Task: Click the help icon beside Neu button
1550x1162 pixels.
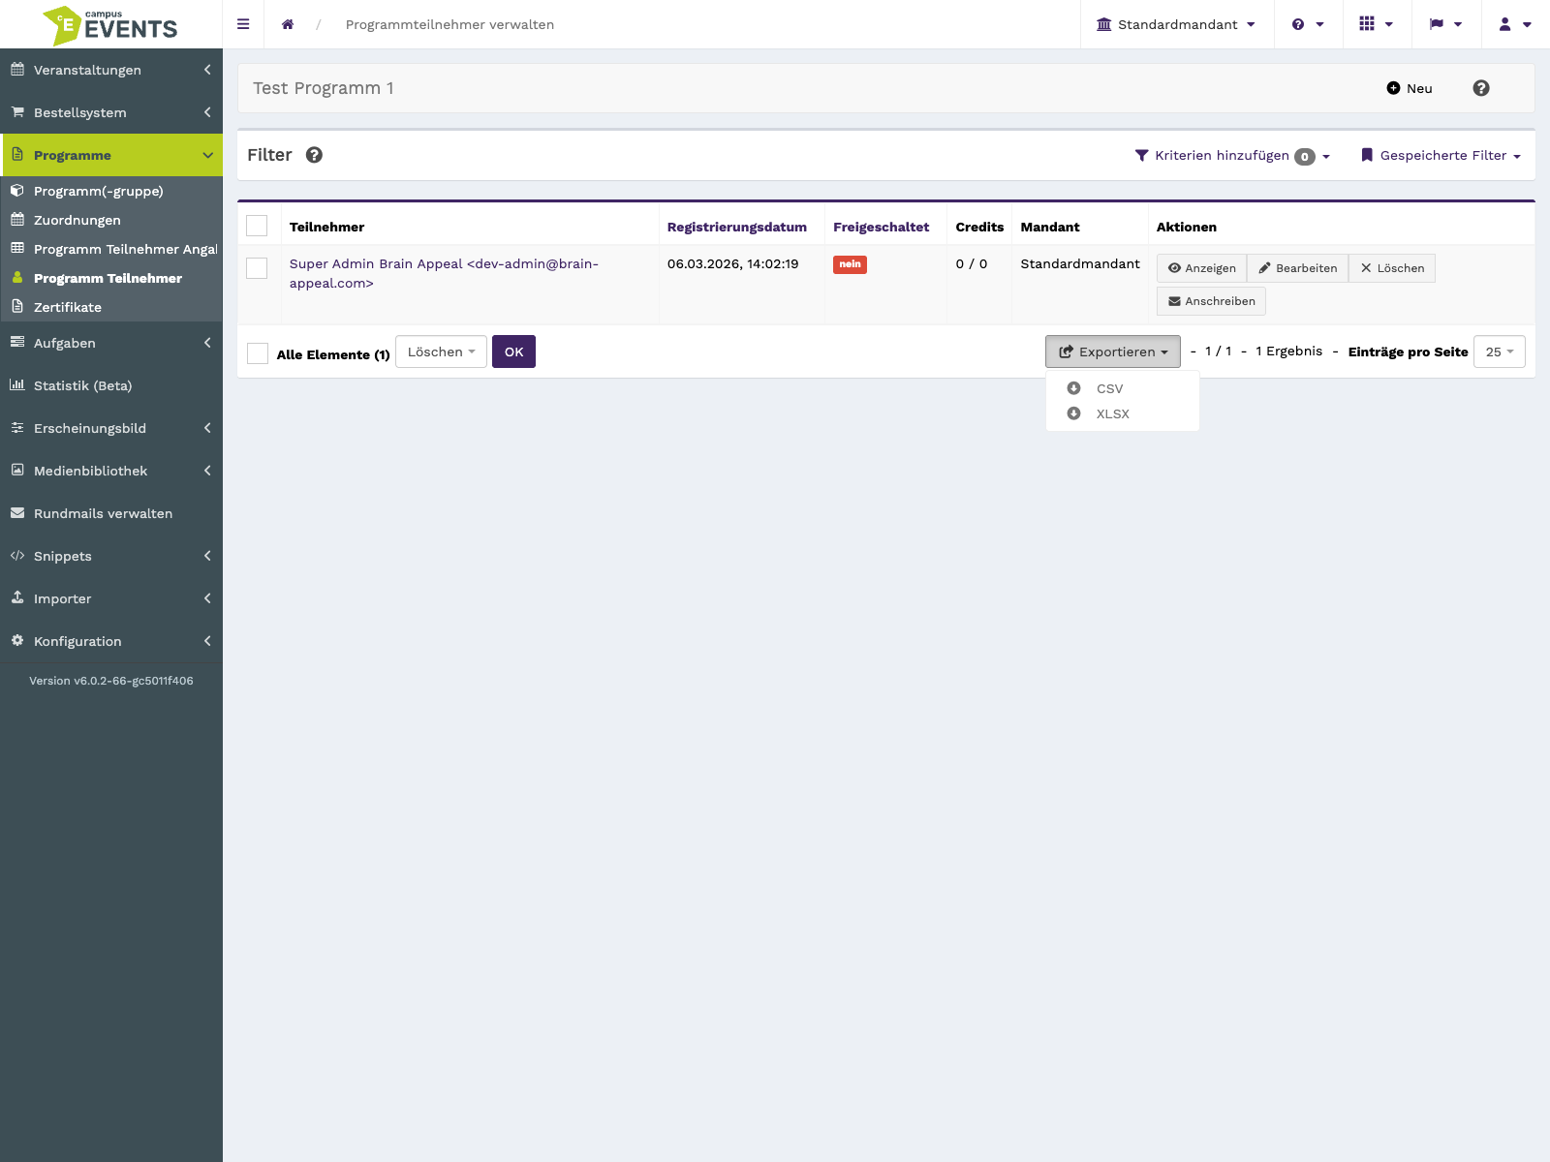Action: pyautogui.click(x=1481, y=88)
